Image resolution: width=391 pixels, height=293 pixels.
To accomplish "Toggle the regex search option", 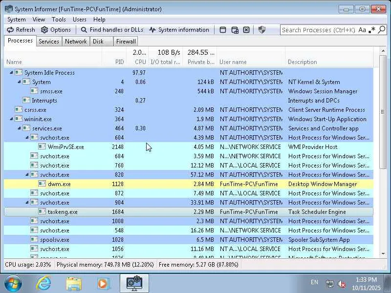I will point(372,30).
